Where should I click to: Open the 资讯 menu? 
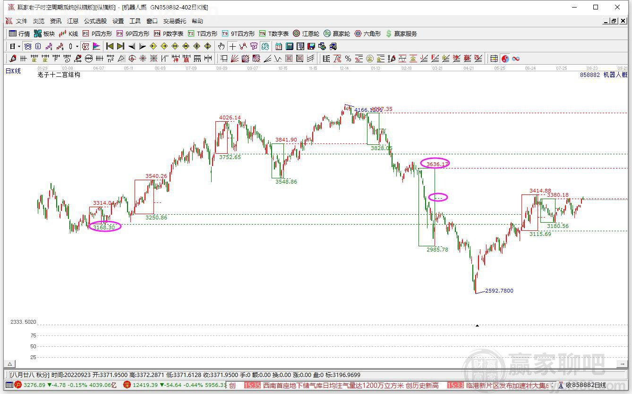coord(56,21)
